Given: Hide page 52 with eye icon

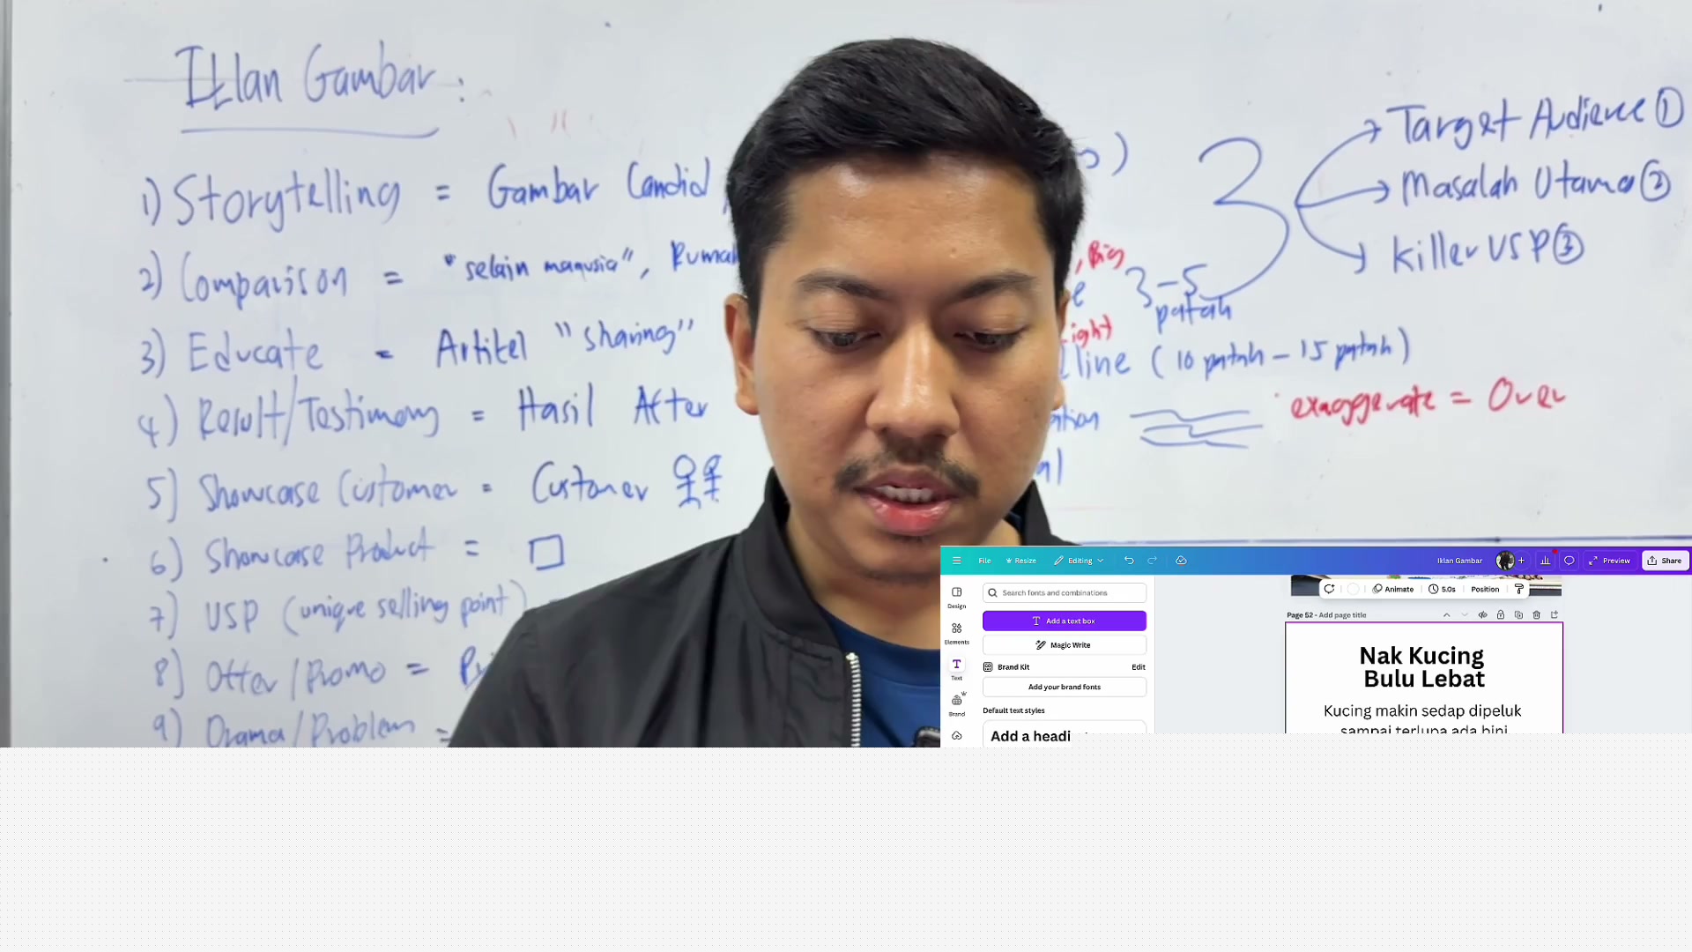Looking at the screenshot, I should (1482, 615).
